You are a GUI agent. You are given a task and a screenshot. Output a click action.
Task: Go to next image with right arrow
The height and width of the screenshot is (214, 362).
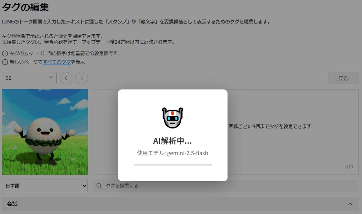[82, 78]
